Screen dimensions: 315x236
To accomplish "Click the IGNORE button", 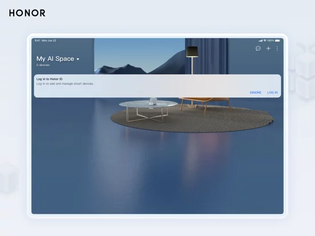I will (256, 92).
